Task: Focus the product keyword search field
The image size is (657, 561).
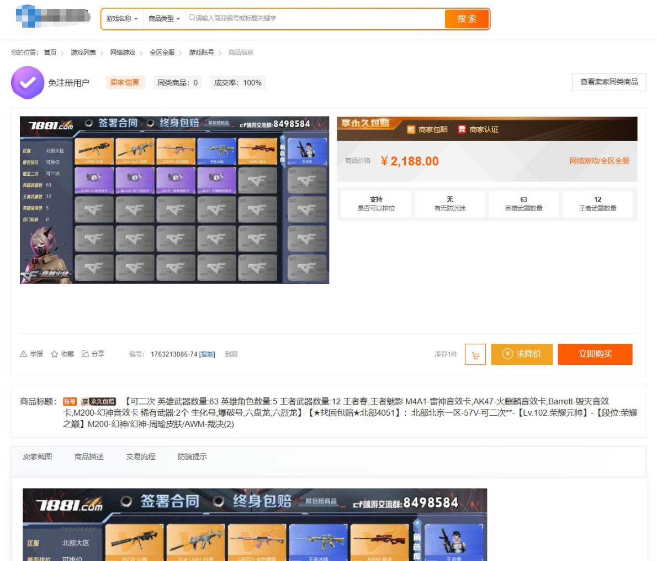Action: click(315, 18)
